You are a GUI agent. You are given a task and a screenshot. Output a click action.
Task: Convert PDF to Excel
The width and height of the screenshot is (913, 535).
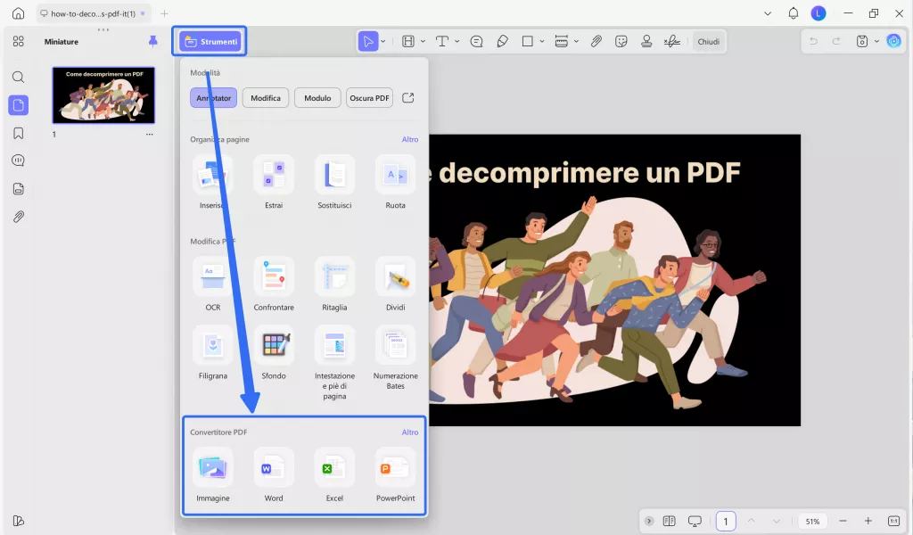334,475
